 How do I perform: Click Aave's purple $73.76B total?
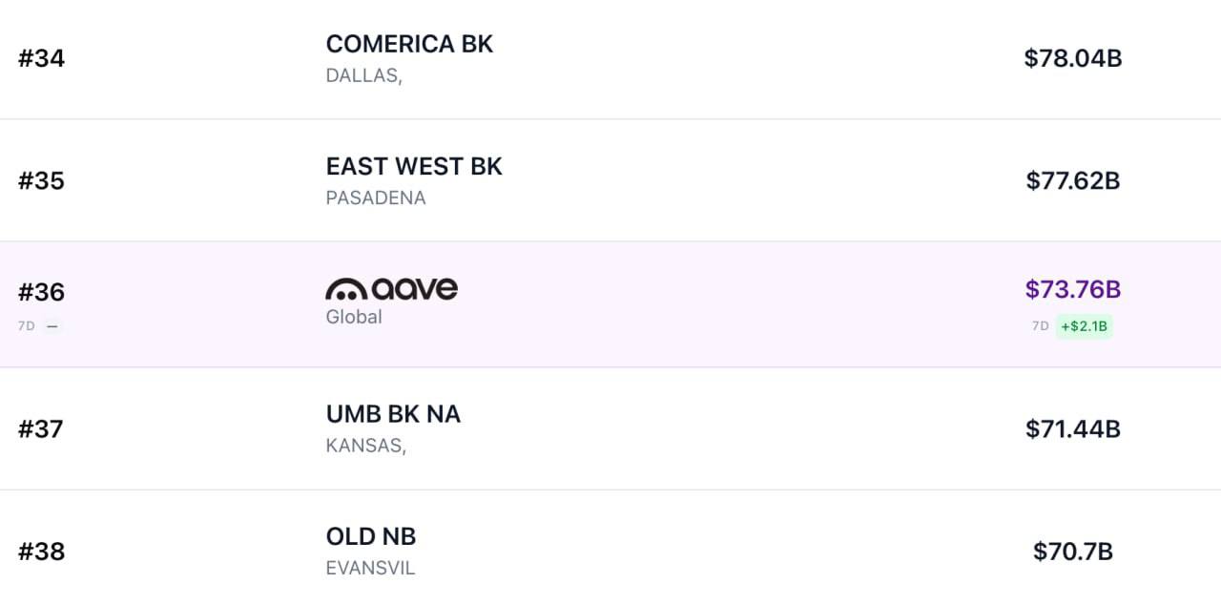click(1073, 289)
